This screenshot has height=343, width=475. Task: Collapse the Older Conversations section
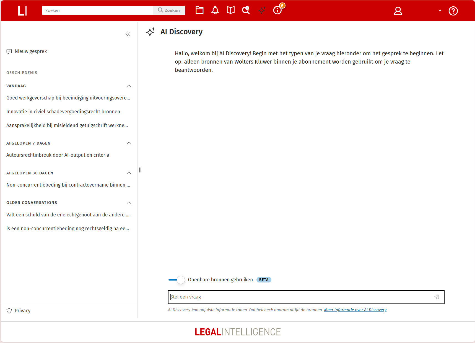pyautogui.click(x=129, y=203)
